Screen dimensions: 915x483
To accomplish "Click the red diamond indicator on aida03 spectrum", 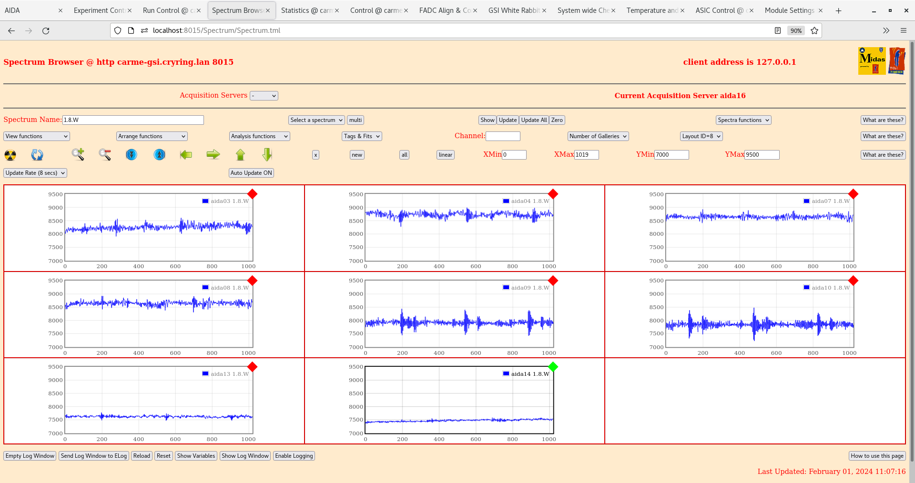I will 253,194.
